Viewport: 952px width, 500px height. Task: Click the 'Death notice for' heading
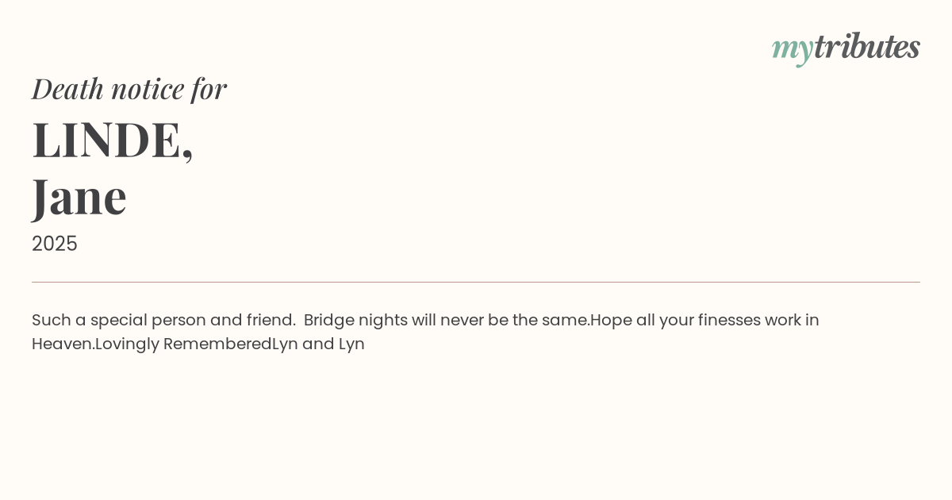coord(129,89)
